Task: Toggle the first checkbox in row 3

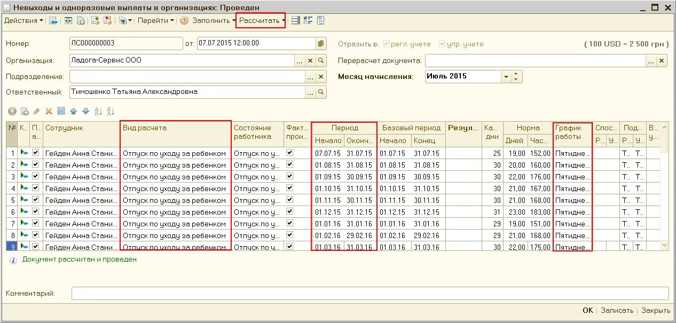Action: coord(35,176)
